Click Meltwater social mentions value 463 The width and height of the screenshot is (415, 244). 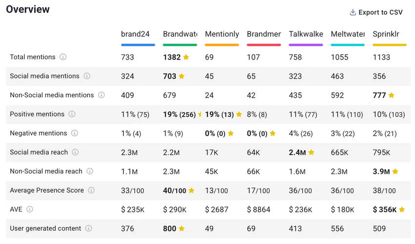coord(337,76)
